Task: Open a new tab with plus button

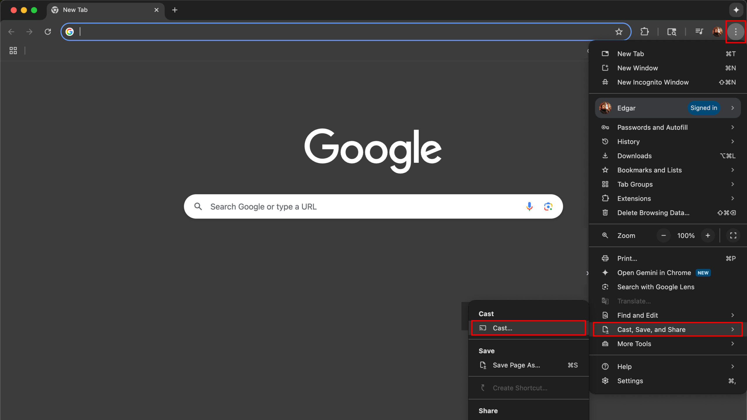Action: [x=175, y=10]
